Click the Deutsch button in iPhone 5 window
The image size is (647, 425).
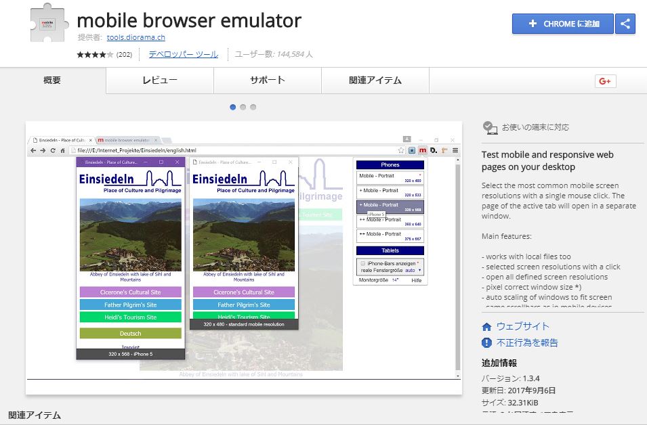(x=130, y=334)
